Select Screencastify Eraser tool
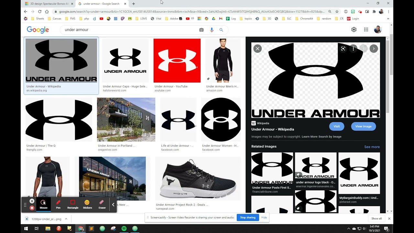Viewport: 414px width, 233px height. [102, 205]
